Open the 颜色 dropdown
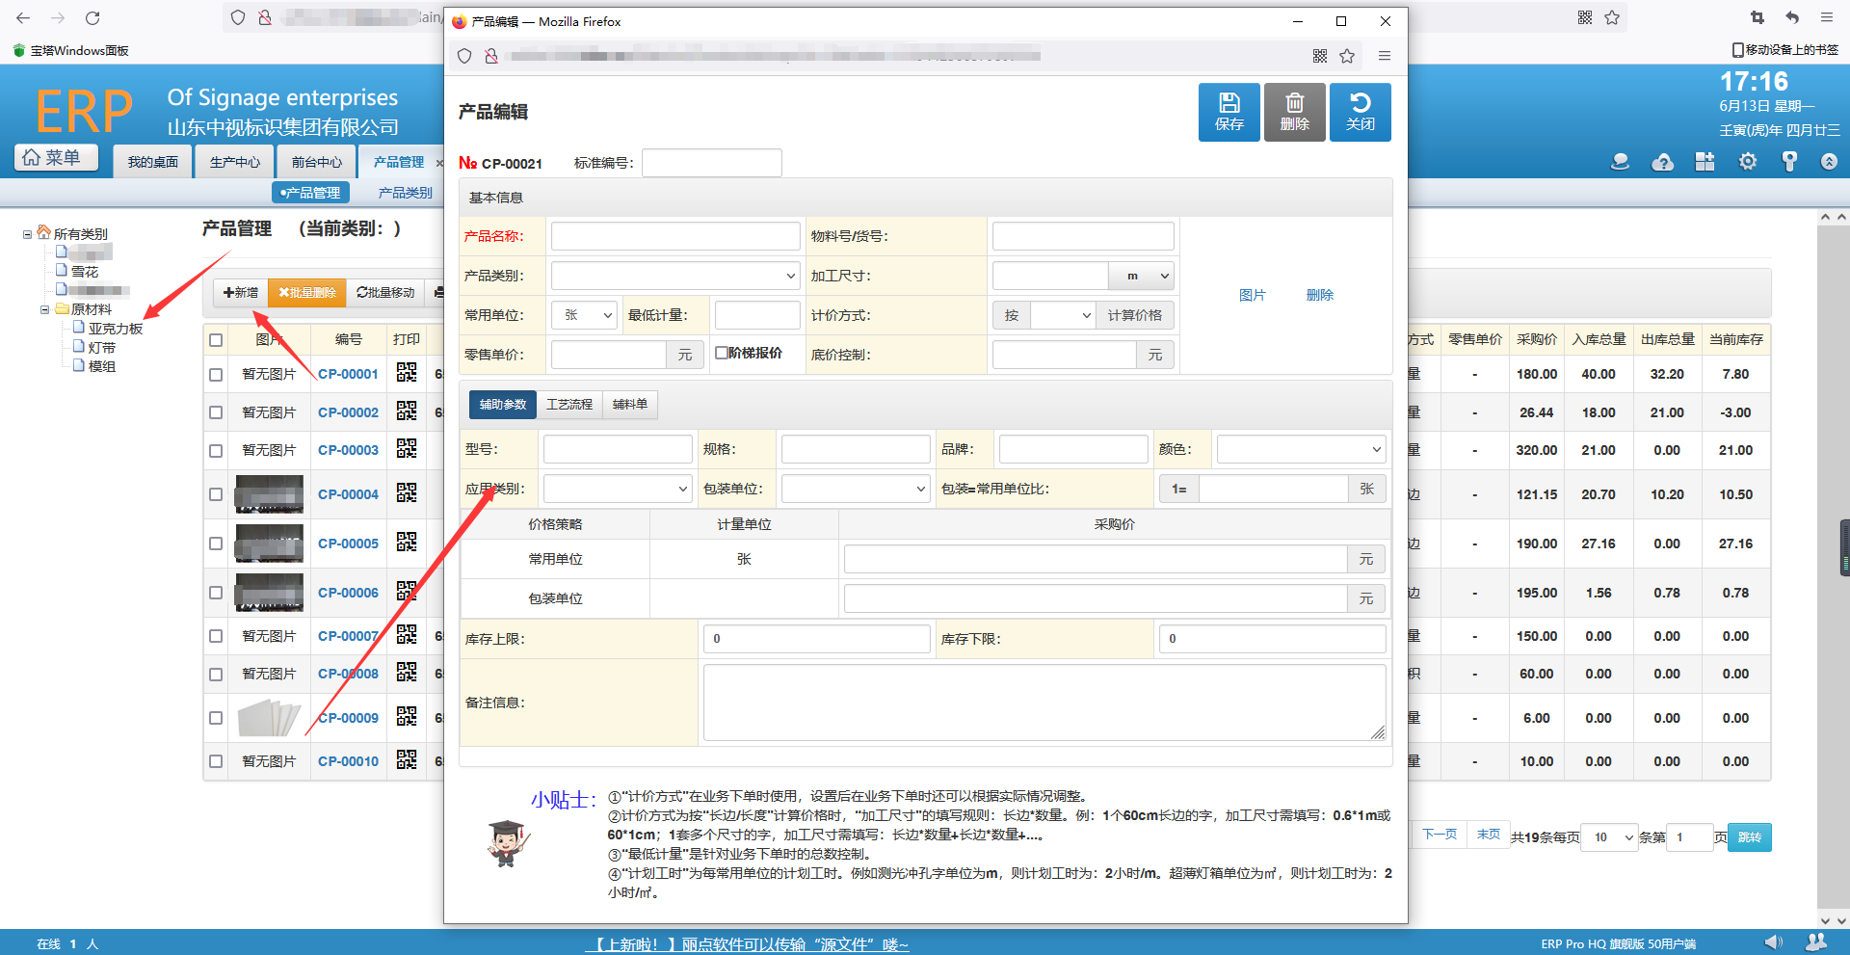1850x955 pixels. (x=1301, y=449)
